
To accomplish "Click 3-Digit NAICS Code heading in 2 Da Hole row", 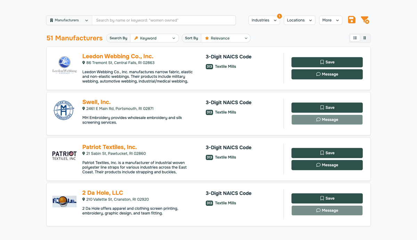I will (228, 193).
